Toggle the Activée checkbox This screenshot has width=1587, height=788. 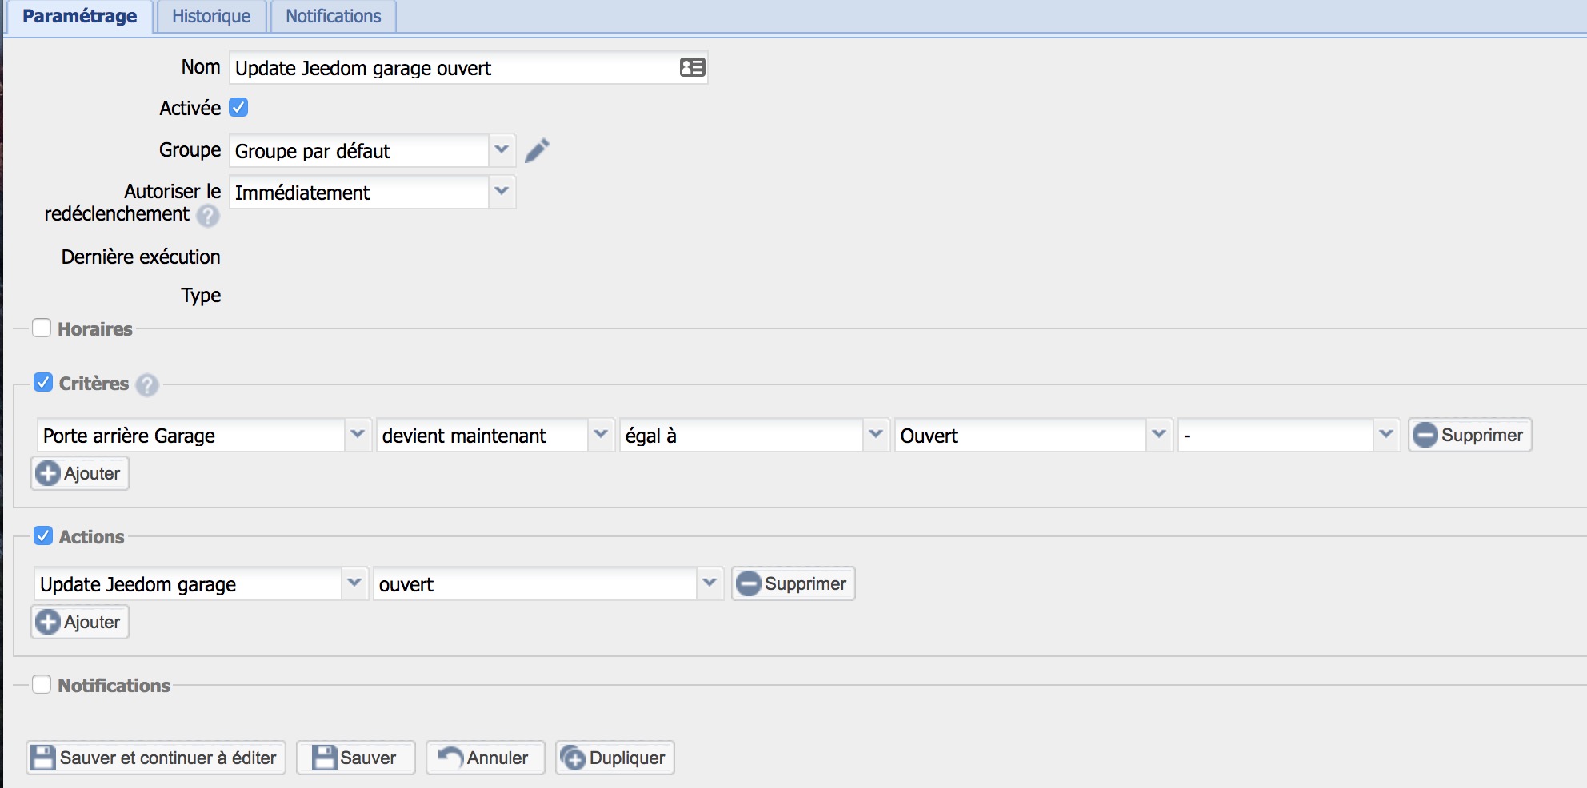point(238,107)
